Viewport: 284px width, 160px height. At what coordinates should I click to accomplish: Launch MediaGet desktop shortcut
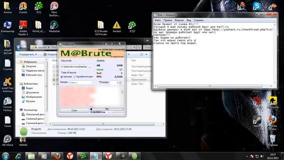click(x=54, y=27)
